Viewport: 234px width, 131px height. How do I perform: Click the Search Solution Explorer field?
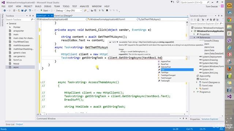pos(204,24)
